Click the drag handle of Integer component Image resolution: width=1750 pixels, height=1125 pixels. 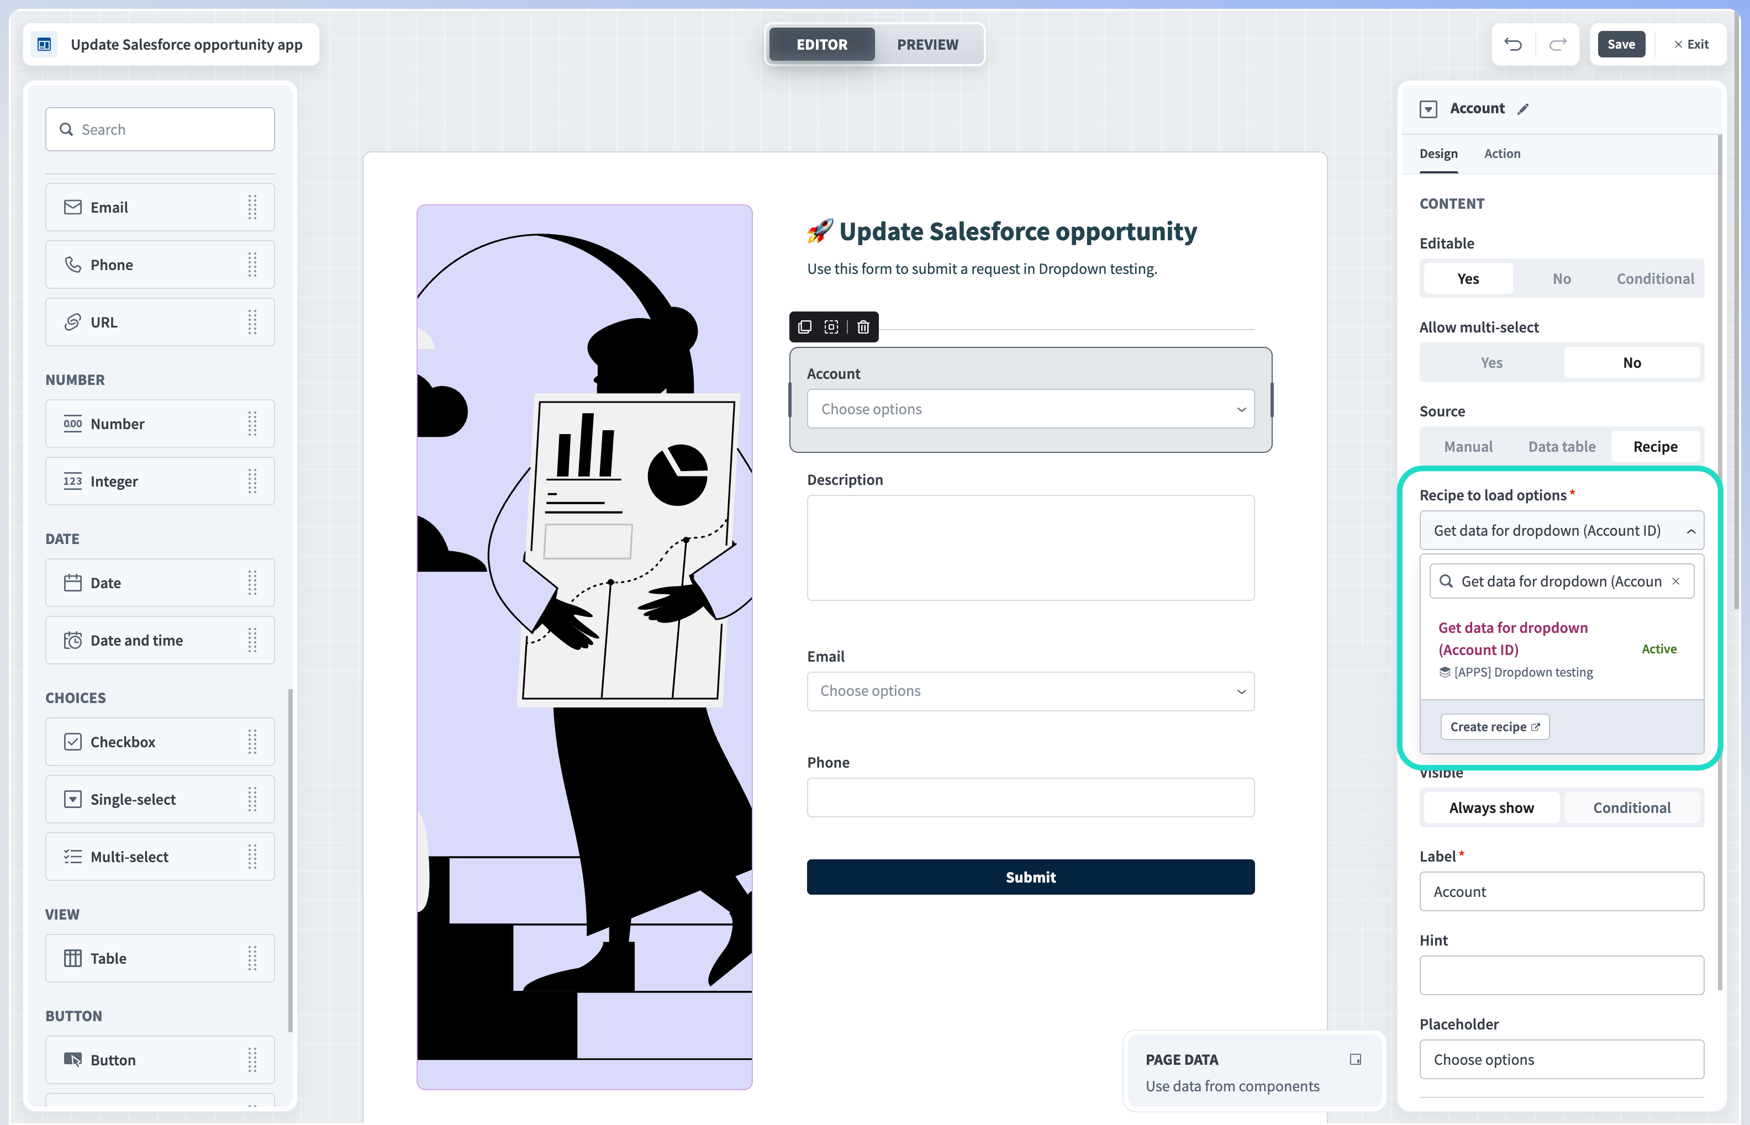tap(252, 482)
